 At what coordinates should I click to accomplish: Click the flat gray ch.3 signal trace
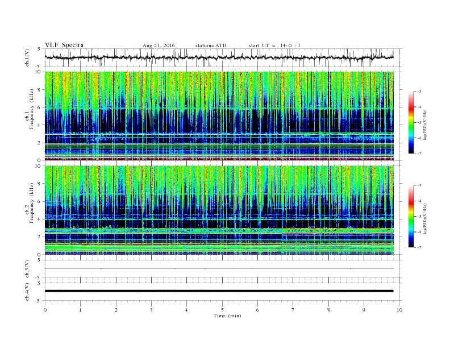(x=219, y=268)
